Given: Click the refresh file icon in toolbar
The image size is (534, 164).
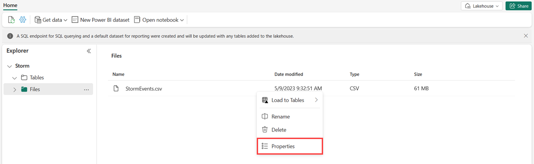Looking at the screenshot, I should (x=12, y=20).
